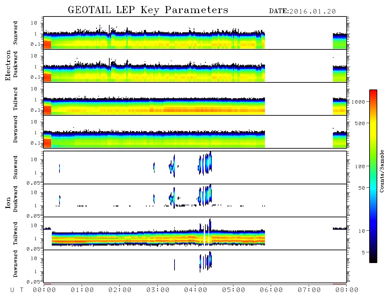The height and width of the screenshot is (296, 384).
Task: Select the Electron 'Dawnward' panel label
Action: tap(15, 129)
